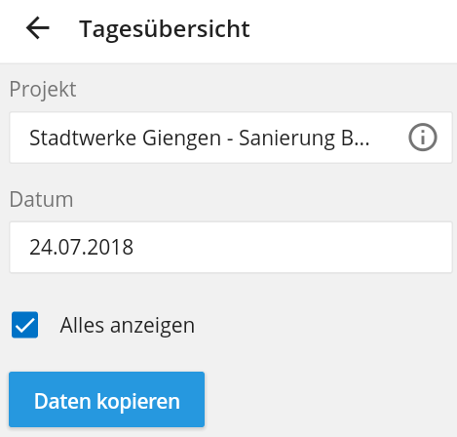Click the Datum field label

(x=41, y=199)
